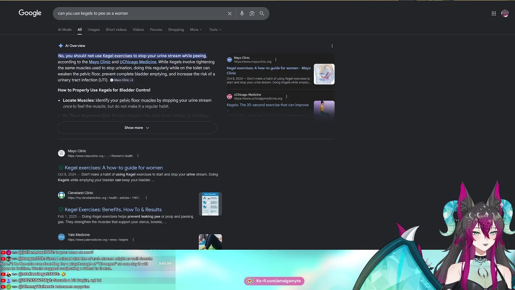Image resolution: width=515 pixels, height=290 pixels.
Task: Open 'Kegel exercises: A how-to guide for women' result
Action: coord(114,168)
